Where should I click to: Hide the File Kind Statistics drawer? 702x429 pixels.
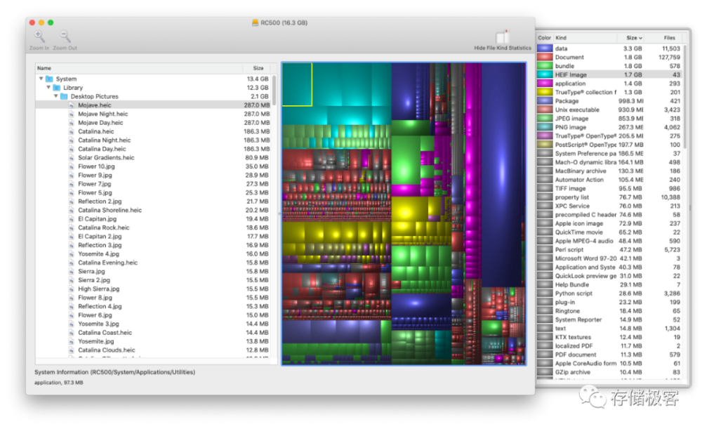coord(502,38)
